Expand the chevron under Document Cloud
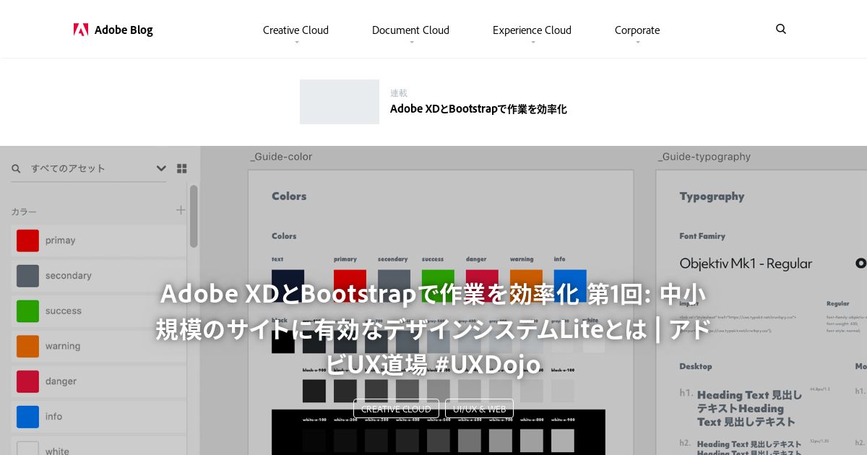The height and width of the screenshot is (455, 867). click(x=411, y=43)
